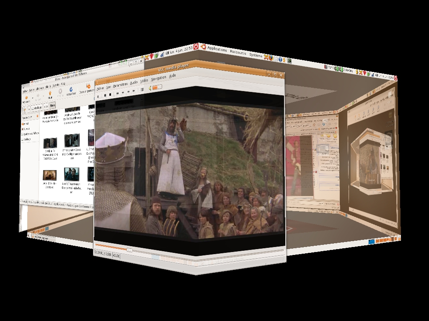The width and height of the screenshot is (429, 321).
Task: Stop playback in VLC
Action: click(110, 95)
